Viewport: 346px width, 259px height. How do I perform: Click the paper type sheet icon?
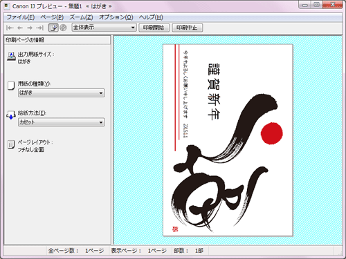point(11,86)
